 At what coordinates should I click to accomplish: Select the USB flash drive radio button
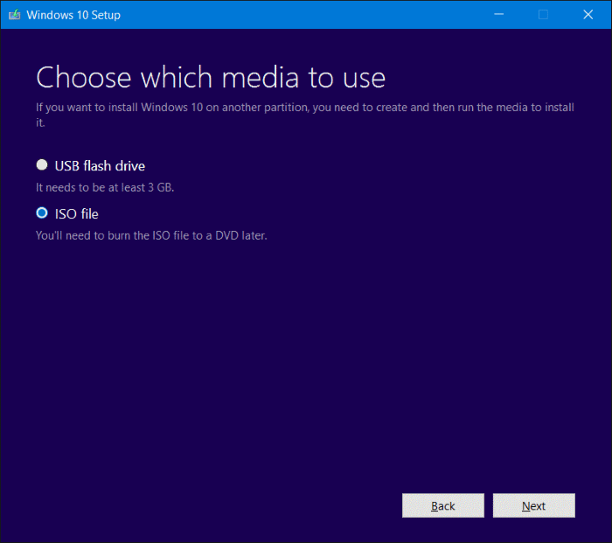42,165
